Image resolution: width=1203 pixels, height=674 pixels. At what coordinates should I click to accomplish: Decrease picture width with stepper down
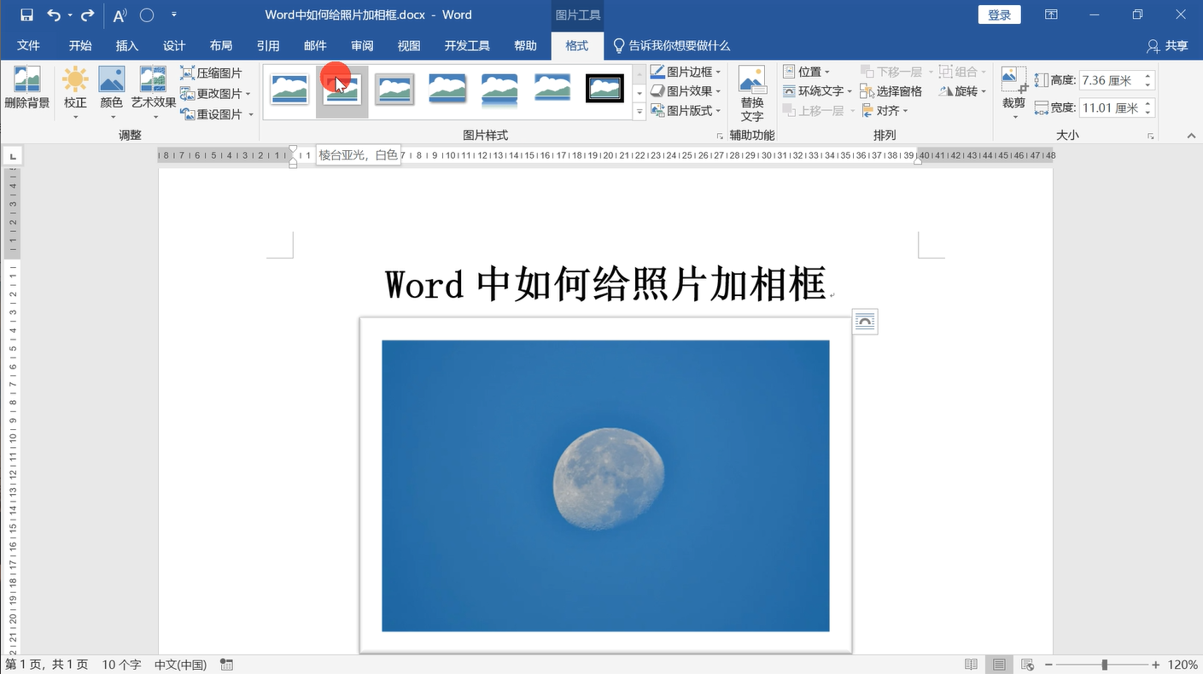pyautogui.click(x=1148, y=113)
